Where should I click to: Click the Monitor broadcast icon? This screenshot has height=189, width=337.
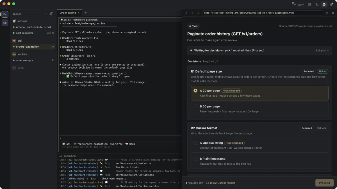click(x=61, y=156)
